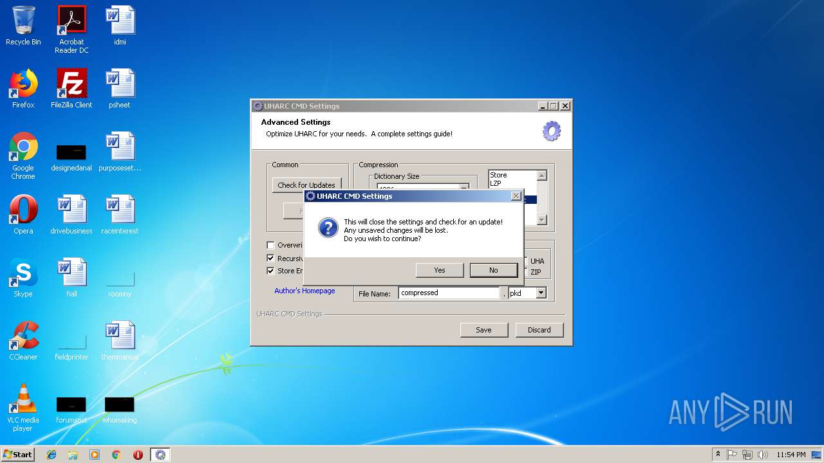Open the Dictionary Size dropdown
824x463 pixels.
pos(464,188)
